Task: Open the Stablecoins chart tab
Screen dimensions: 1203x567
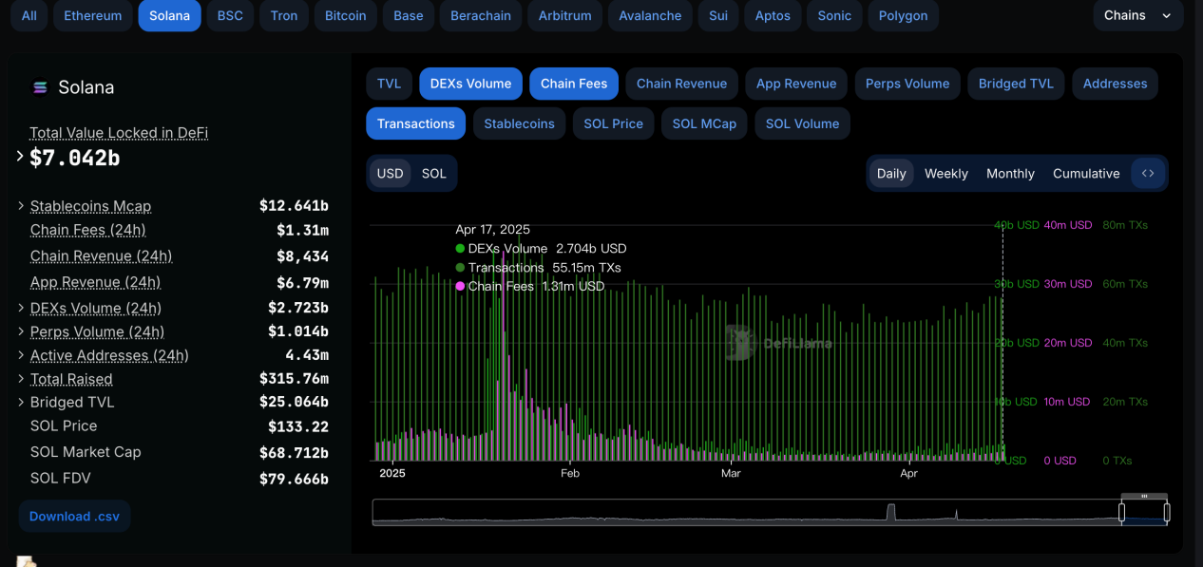Action: pyautogui.click(x=519, y=123)
